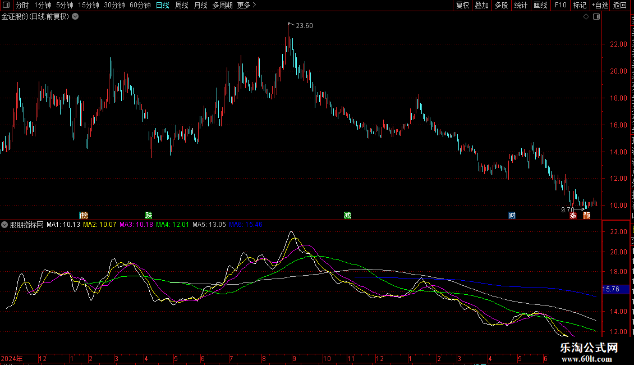Screen dimensions: 634x365
Task: Click the MA3: 10.18 indicator value
Action: pyautogui.click(x=136, y=225)
